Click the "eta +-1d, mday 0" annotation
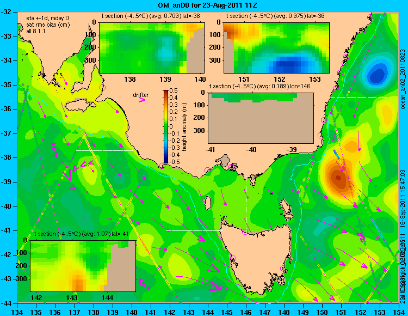408x316 pixels. (x=48, y=19)
